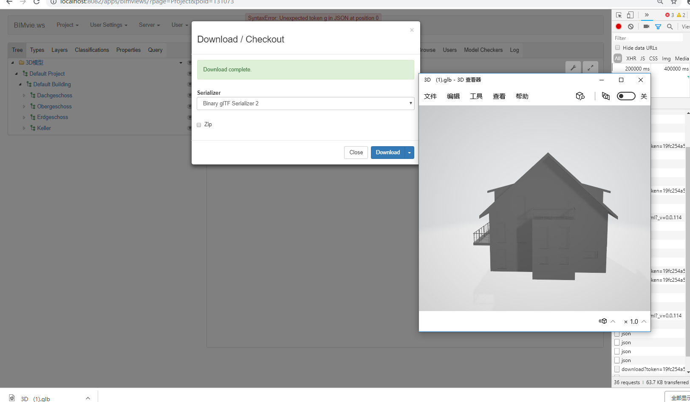This screenshot has height=402, width=690.
Task: Click the wrench settings icon button
Action: coord(573,68)
